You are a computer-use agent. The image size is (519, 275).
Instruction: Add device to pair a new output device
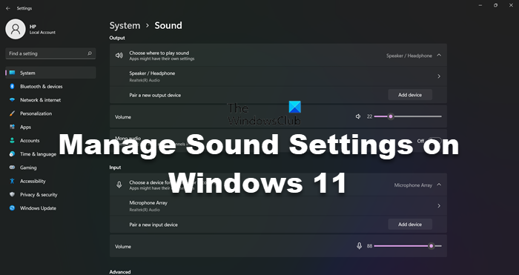click(410, 95)
